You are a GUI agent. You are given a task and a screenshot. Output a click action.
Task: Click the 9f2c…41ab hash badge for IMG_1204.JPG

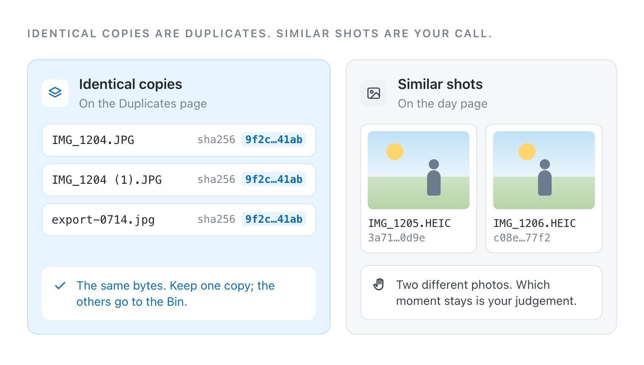(274, 140)
